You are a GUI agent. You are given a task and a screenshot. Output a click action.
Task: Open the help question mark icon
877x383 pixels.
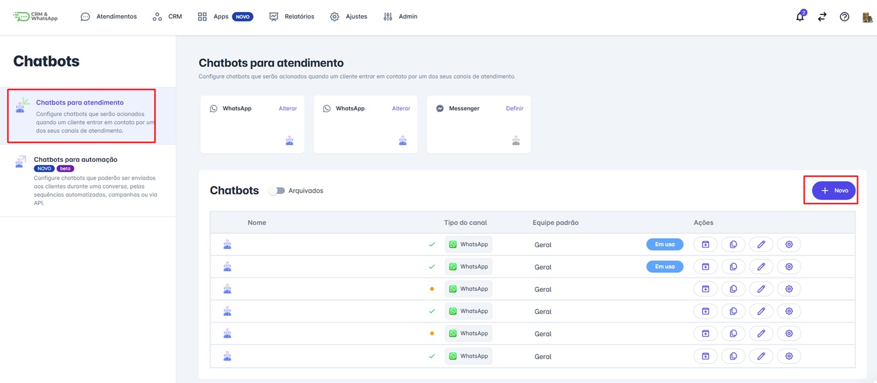click(x=845, y=16)
